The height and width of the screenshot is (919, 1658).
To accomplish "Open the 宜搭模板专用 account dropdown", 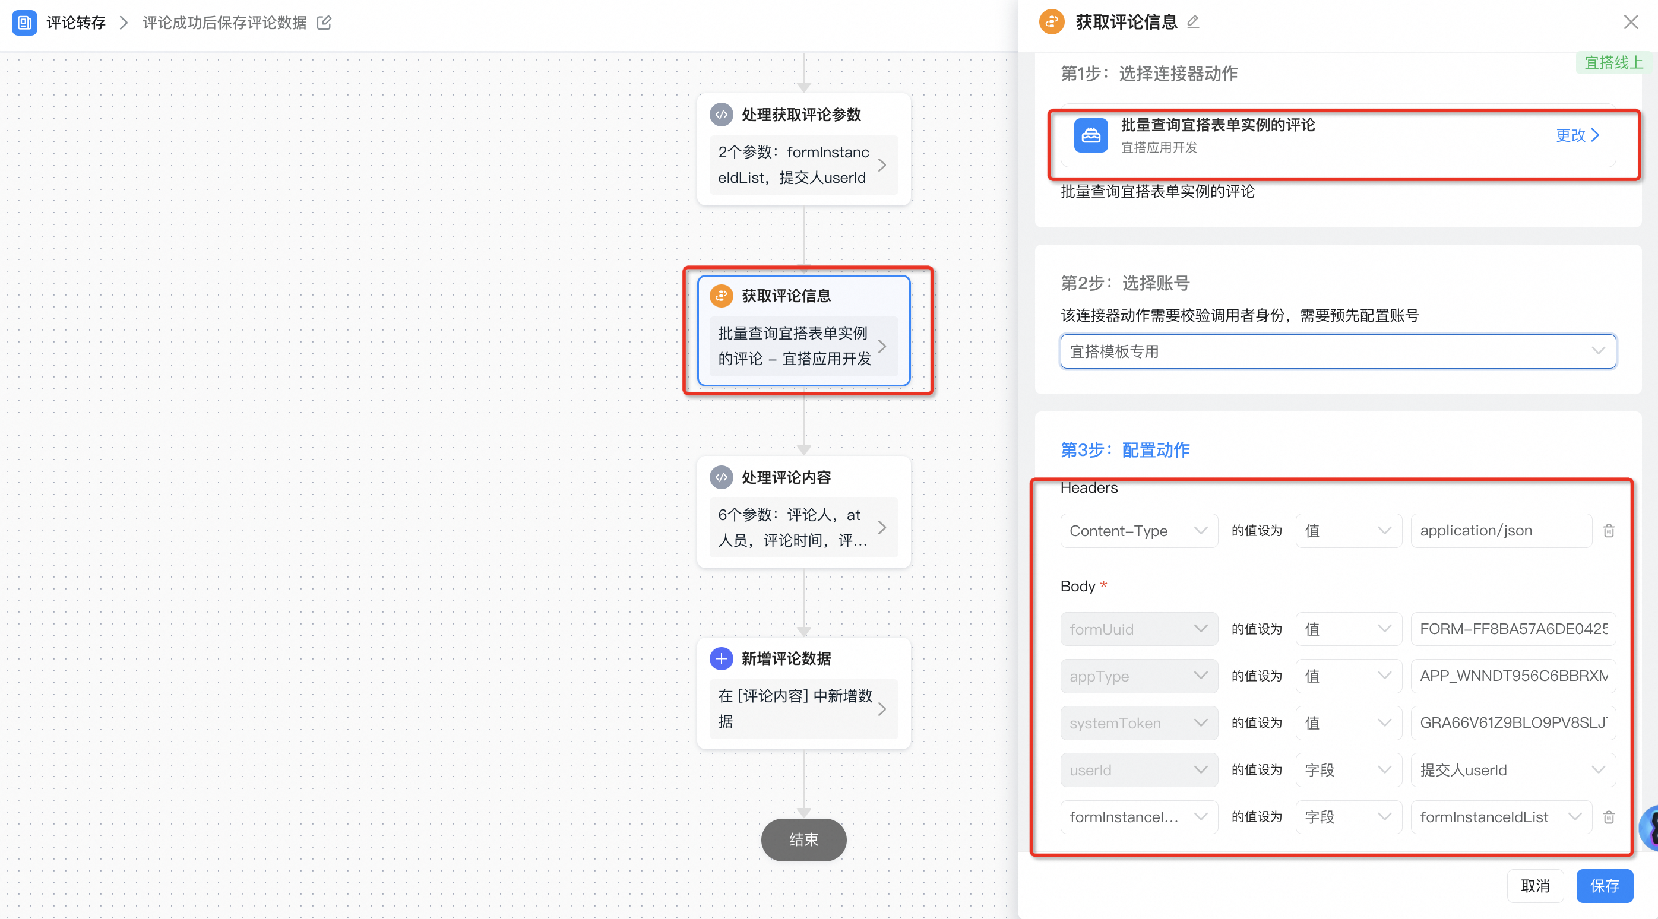I will pos(1337,351).
